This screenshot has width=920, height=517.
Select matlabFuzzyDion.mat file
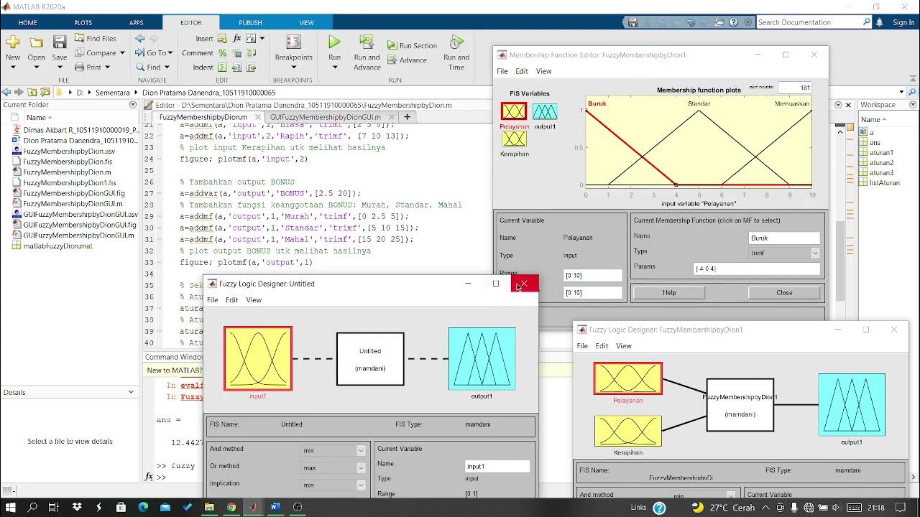click(57, 246)
